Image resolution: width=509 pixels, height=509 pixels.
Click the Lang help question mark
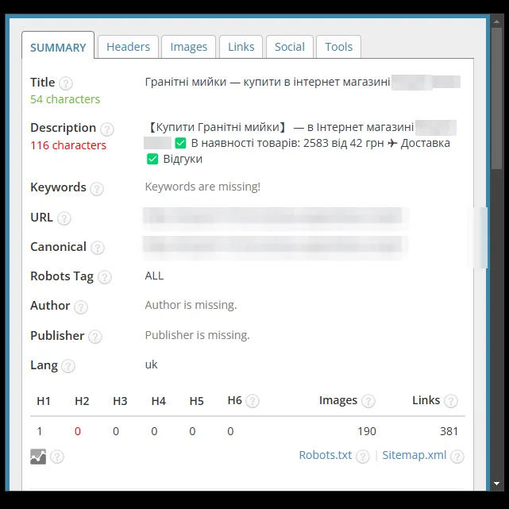tap(68, 366)
